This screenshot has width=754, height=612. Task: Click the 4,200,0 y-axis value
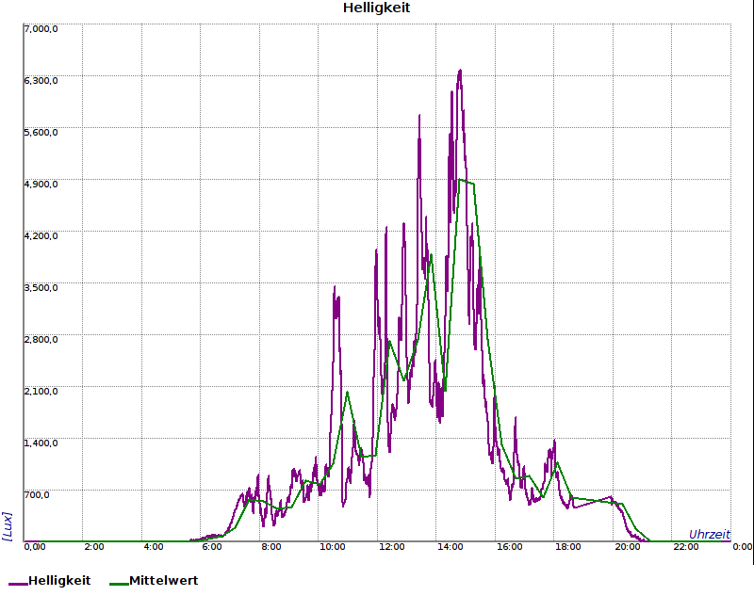pyautogui.click(x=41, y=236)
